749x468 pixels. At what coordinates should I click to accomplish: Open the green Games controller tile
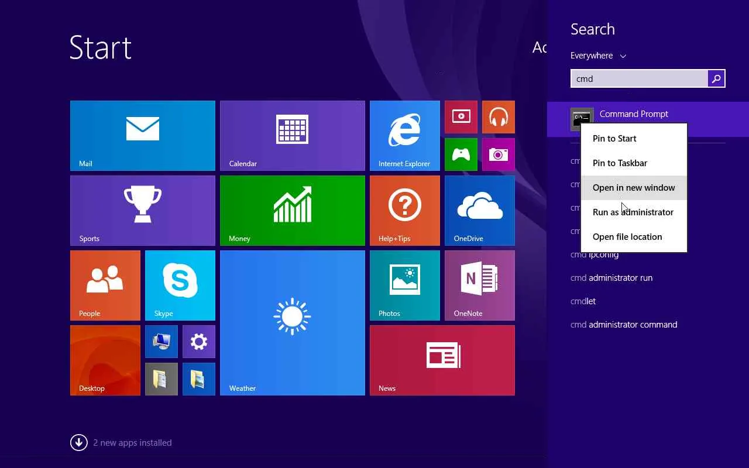pyautogui.click(x=461, y=154)
